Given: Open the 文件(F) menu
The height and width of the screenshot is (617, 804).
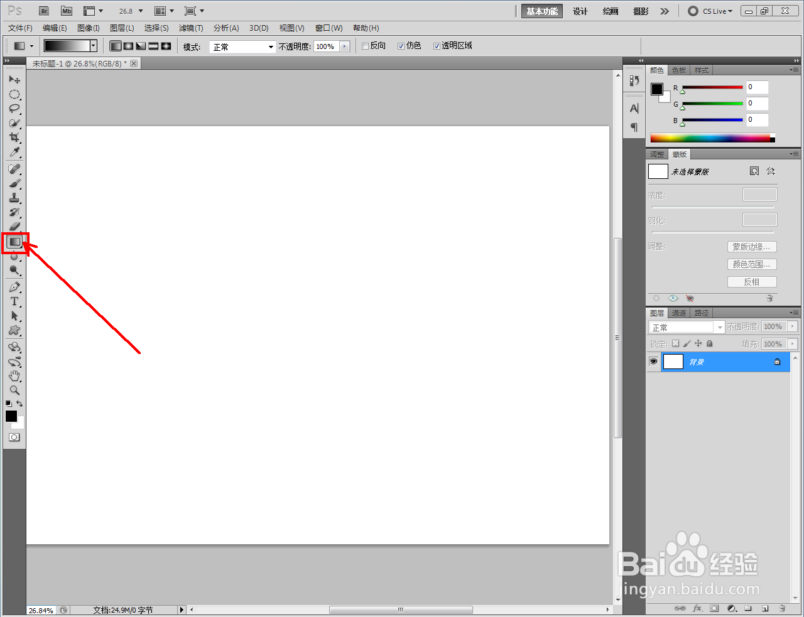Looking at the screenshot, I should 20,28.
